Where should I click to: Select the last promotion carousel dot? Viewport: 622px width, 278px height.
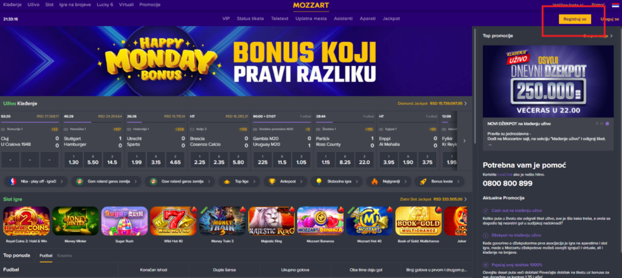coord(607,124)
